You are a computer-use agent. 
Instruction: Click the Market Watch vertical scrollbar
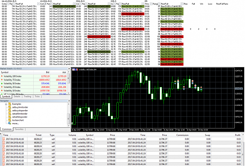click(69, 83)
